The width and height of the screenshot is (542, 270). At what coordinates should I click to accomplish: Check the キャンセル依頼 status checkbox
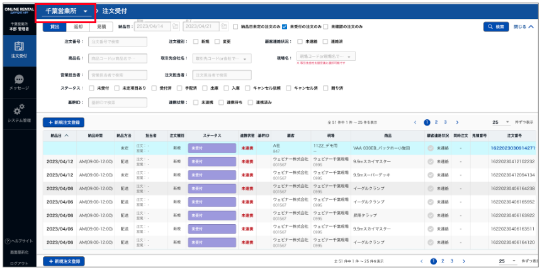pos(248,89)
